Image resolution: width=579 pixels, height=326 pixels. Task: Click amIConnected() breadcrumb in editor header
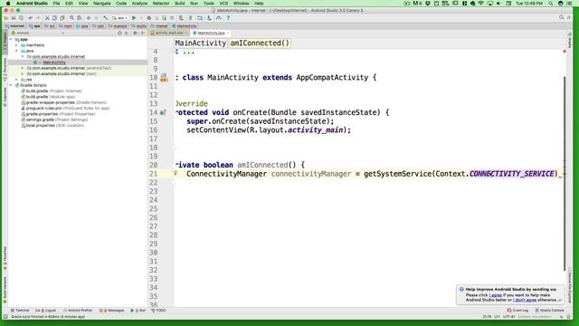pos(260,43)
